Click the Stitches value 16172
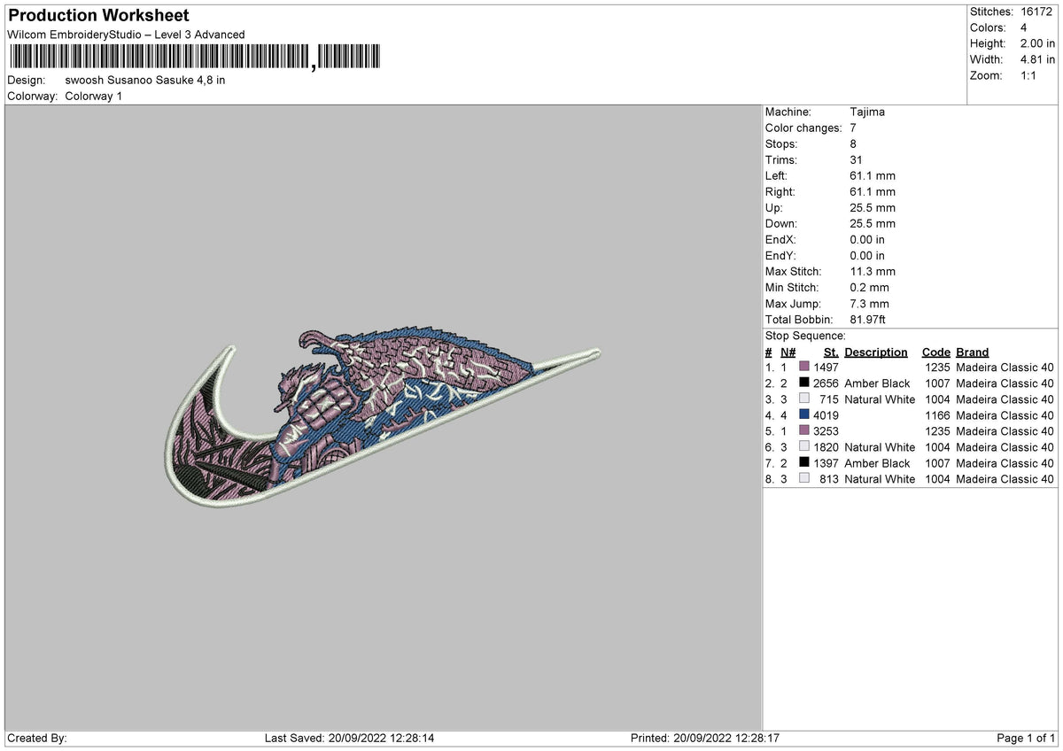This screenshot has width=1063, height=751. pos(1037,12)
